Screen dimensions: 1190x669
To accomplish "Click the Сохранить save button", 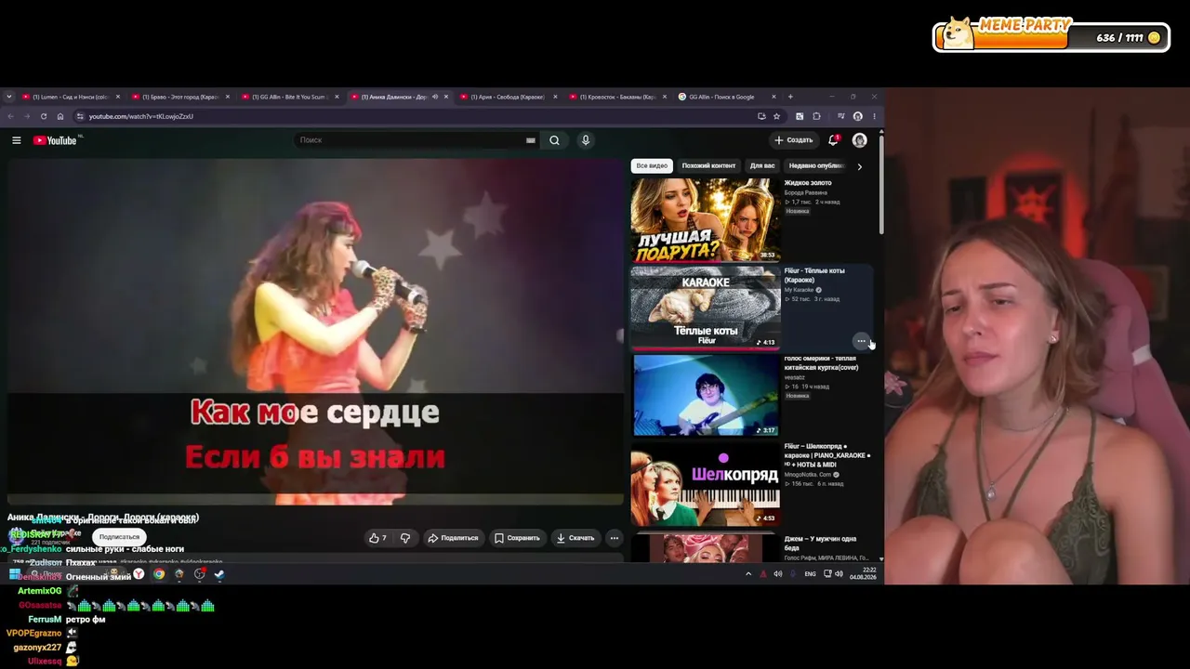I will coord(517,538).
